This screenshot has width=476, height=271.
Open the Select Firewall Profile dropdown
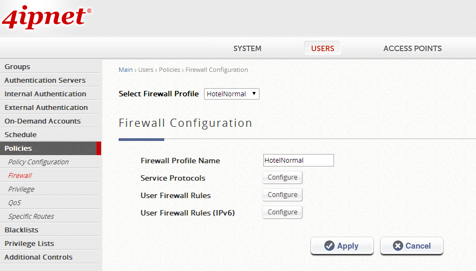pyautogui.click(x=232, y=94)
